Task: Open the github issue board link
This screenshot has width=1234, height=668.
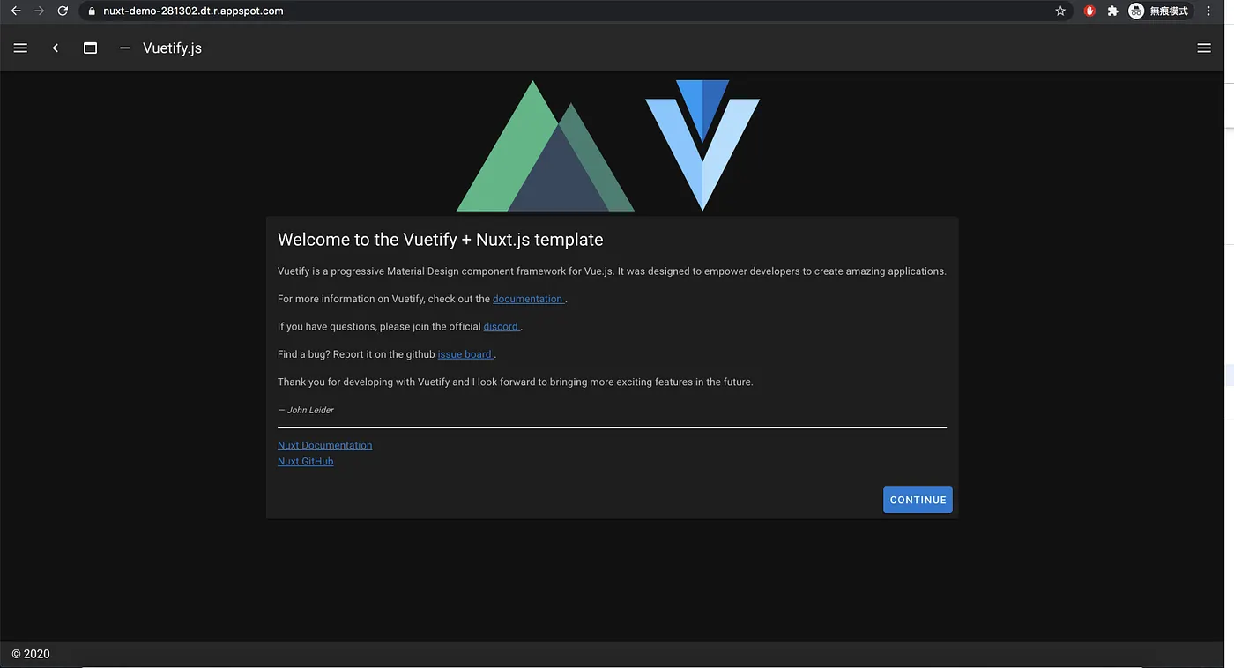Action: click(465, 354)
